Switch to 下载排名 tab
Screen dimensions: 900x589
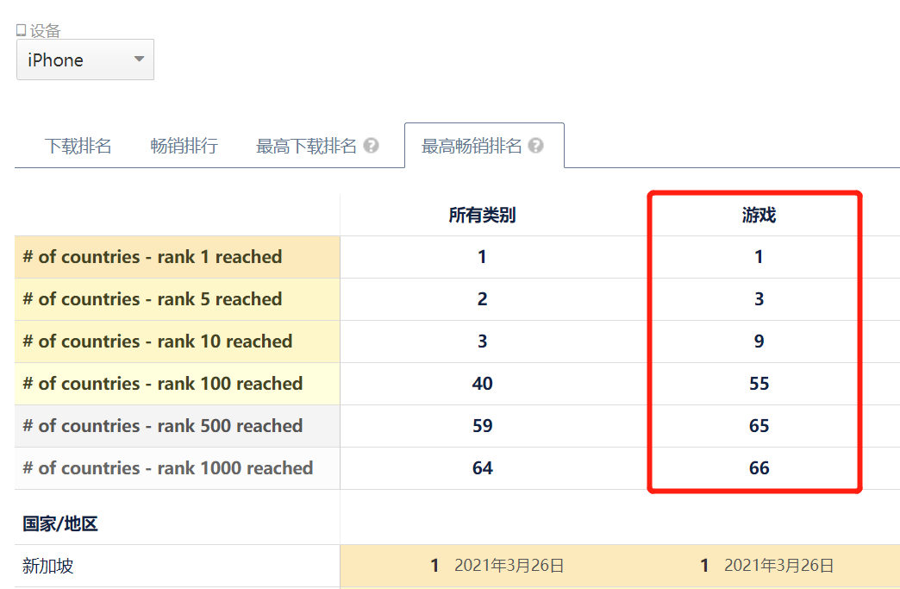click(78, 146)
